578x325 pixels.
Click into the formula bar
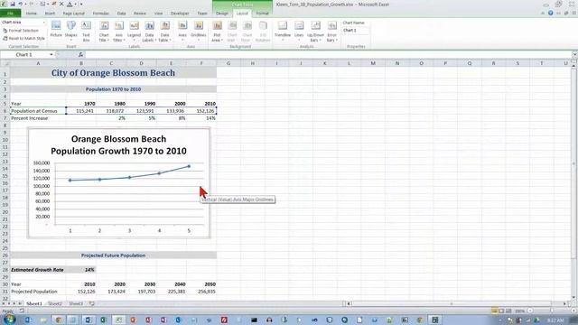[x=328, y=54]
